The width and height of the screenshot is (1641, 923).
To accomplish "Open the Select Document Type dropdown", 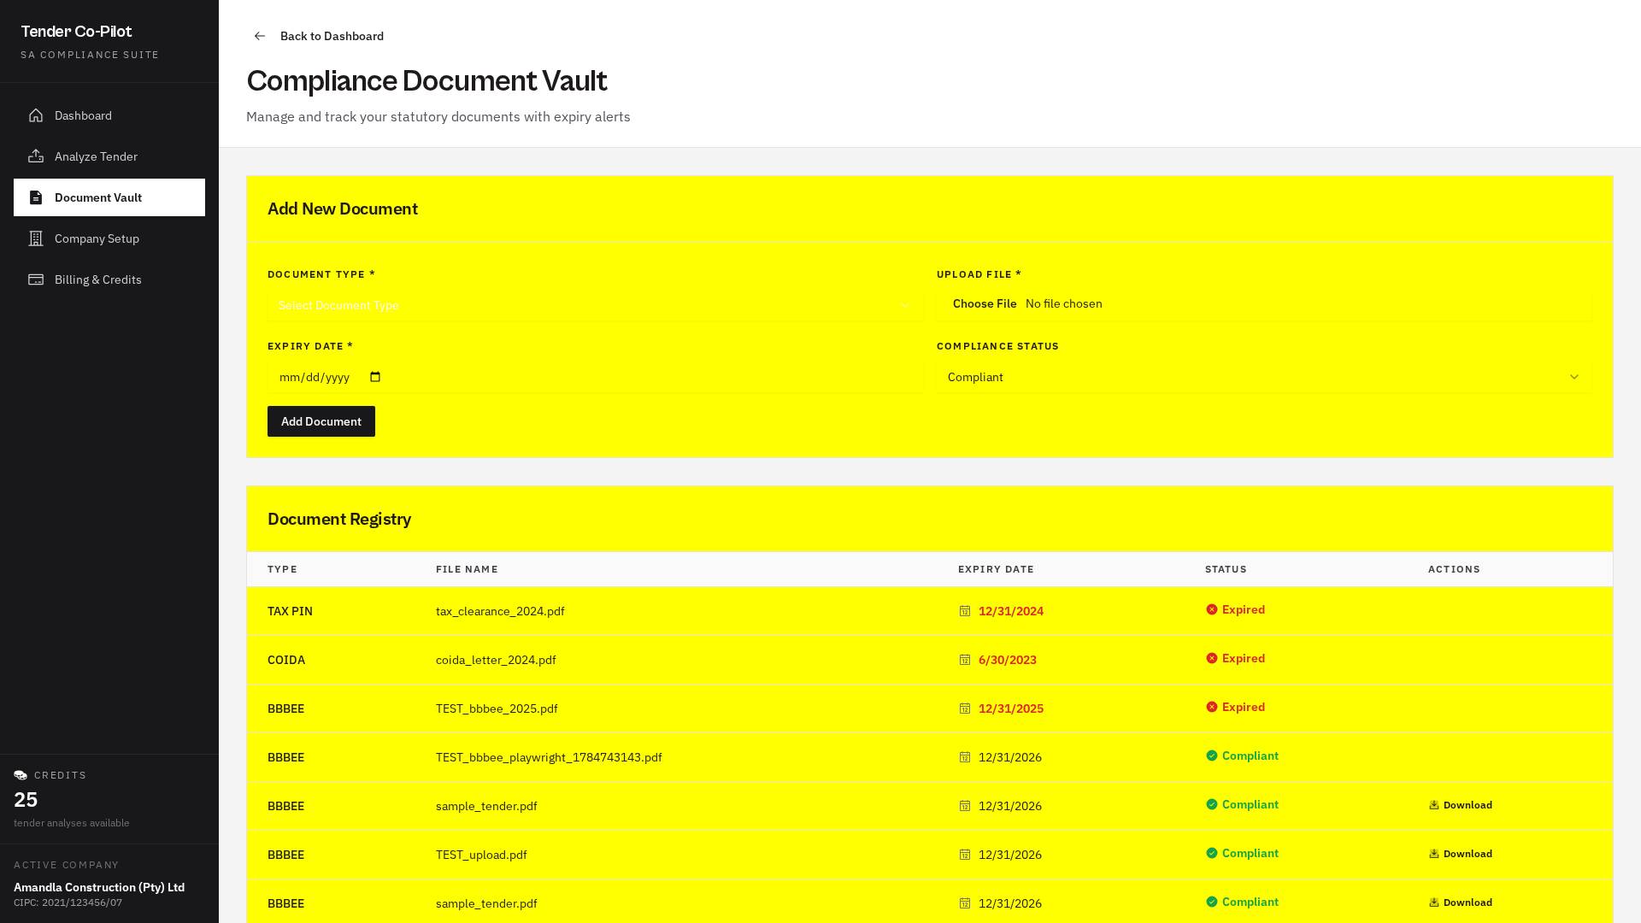I will click(595, 305).
